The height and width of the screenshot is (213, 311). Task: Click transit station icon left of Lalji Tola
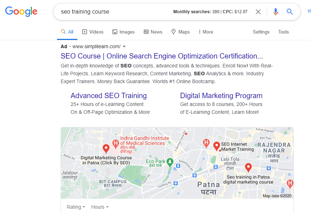[x=216, y=167]
